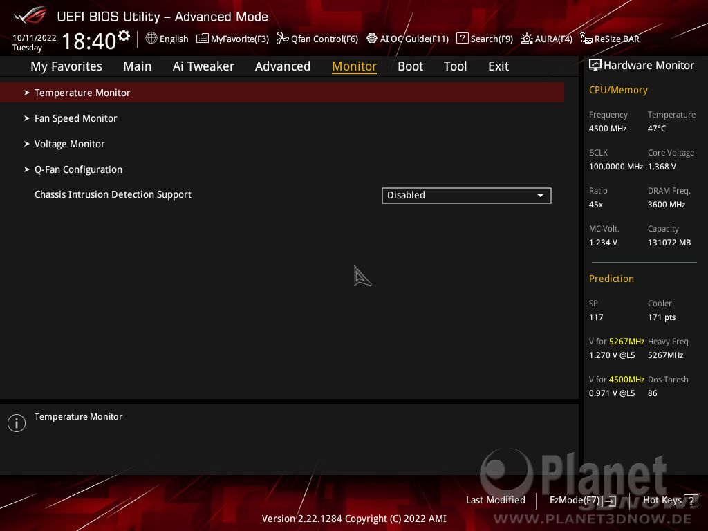
Task: Click the Prediction section heading
Action: (611, 279)
